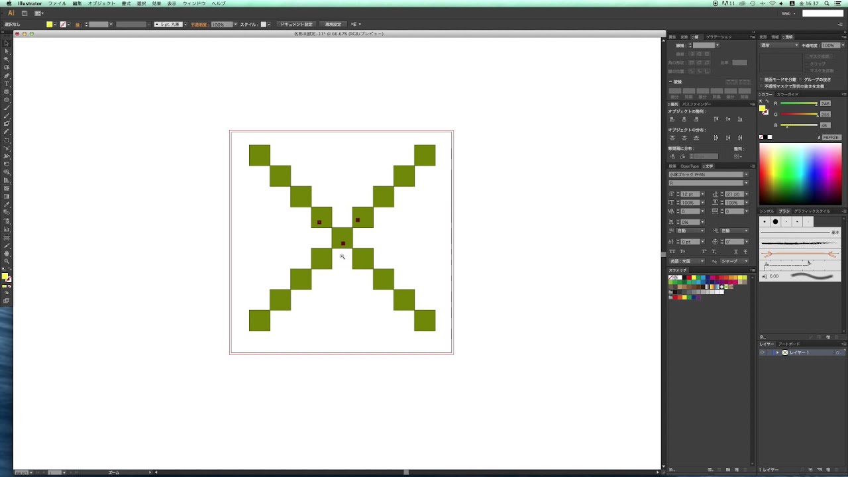Click horizontal distribute right icon
848x477 pixels.
click(x=740, y=138)
